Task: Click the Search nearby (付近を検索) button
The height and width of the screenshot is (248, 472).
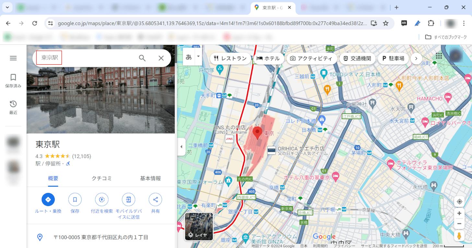Action: [x=102, y=204]
